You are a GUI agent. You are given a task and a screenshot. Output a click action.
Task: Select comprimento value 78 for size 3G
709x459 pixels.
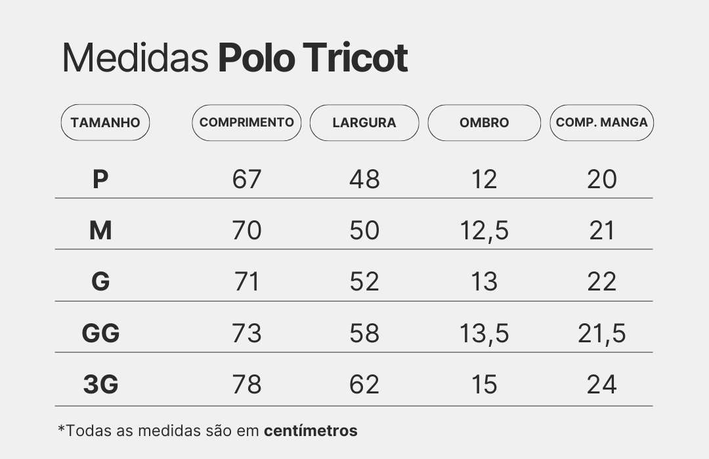(x=247, y=384)
